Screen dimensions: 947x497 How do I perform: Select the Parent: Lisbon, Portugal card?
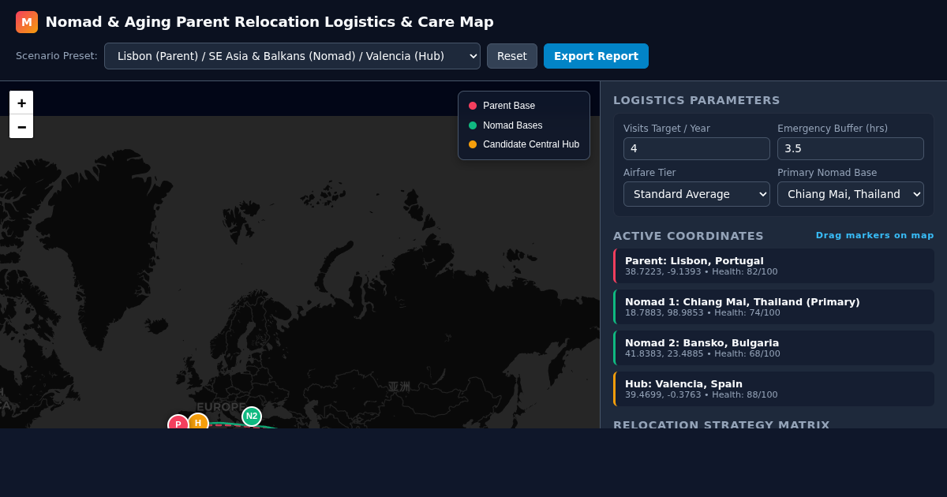pyautogui.click(x=773, y=266)
